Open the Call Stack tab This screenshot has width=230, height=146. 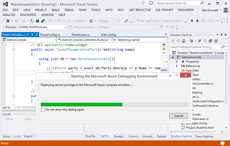[105, 136]
